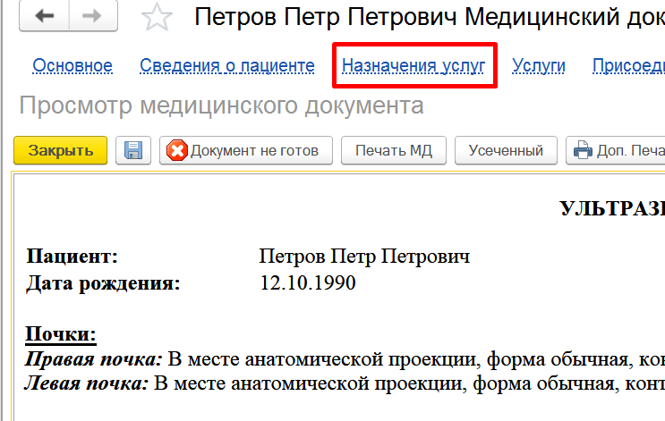Open the truncated Присоеди… link
Viewport: 665px width, 421px height.
[x=627, y=65]
